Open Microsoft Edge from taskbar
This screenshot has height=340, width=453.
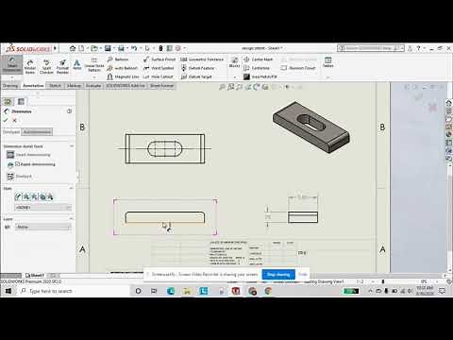171,291
